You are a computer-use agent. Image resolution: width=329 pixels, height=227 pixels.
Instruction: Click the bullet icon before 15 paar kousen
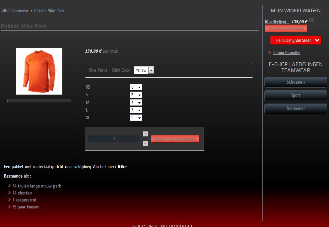pos(9,207)
